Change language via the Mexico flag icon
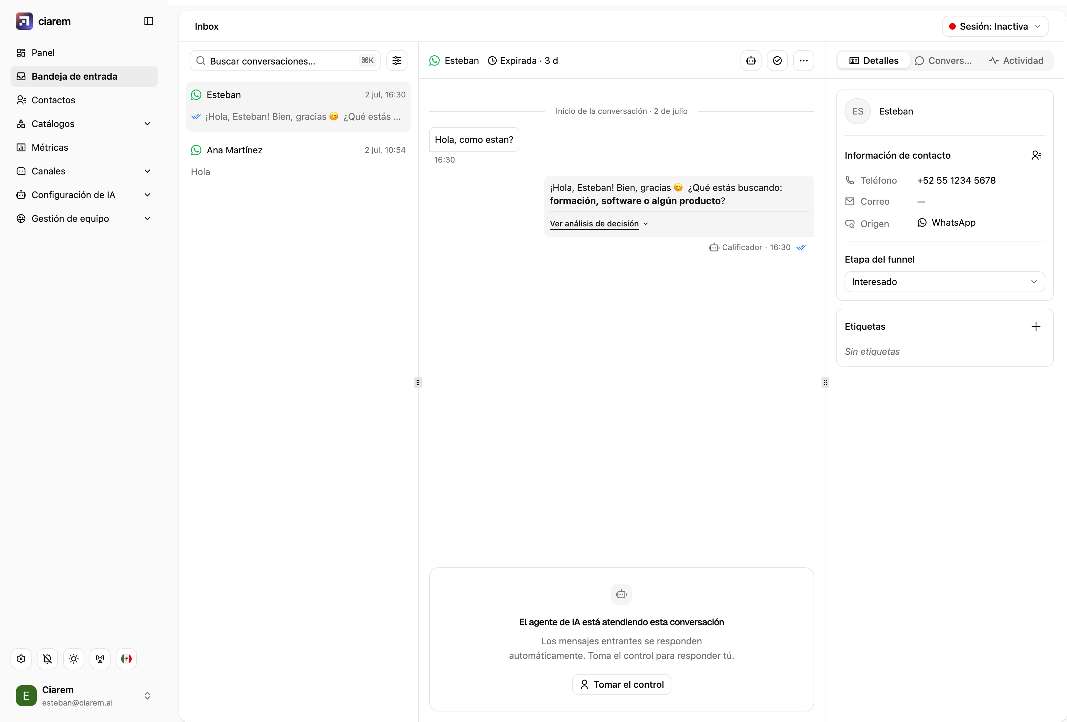Screen dimensions: 1067x722 (126, 659)
